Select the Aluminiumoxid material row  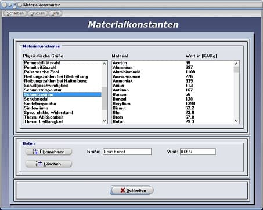[x=173, y=72]
